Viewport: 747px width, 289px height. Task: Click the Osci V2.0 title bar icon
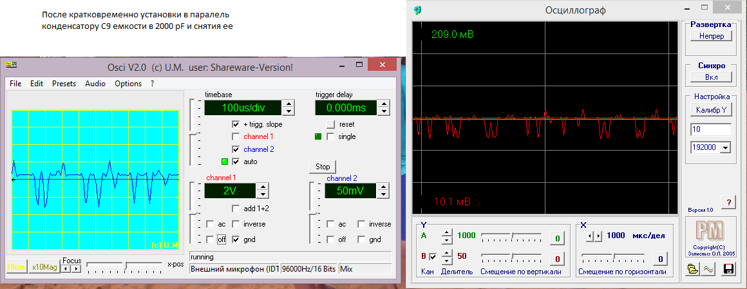coord(11,66)
